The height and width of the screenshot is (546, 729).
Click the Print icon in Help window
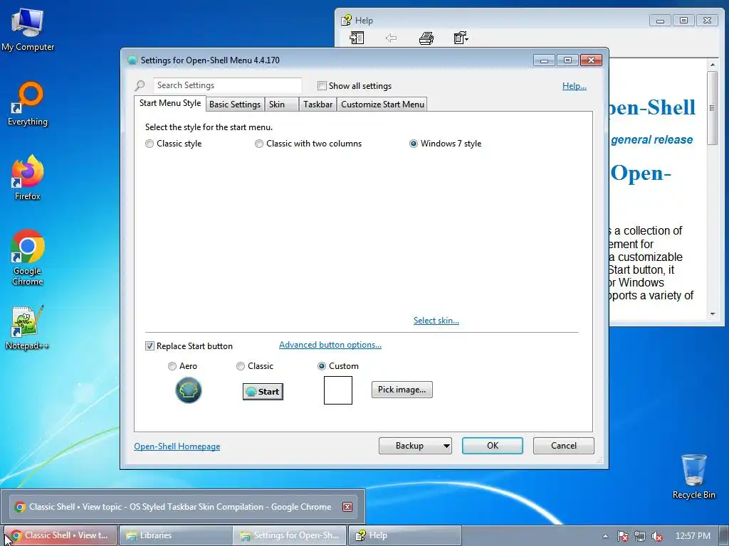point(426,38)
